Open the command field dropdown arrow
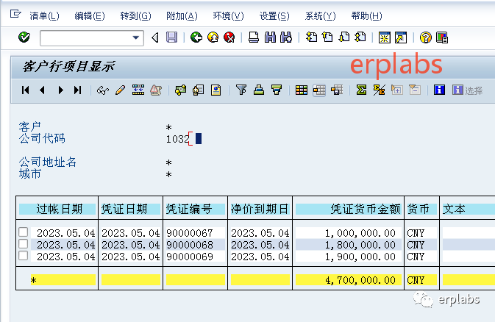This screenshot has height=322, width=495. (x=136, y=38)
